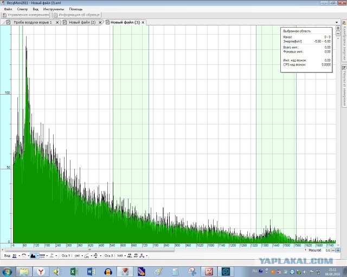347x277 pixels.
Task: Open the BecqMoni app on taskbar
Action: point(209,272)
